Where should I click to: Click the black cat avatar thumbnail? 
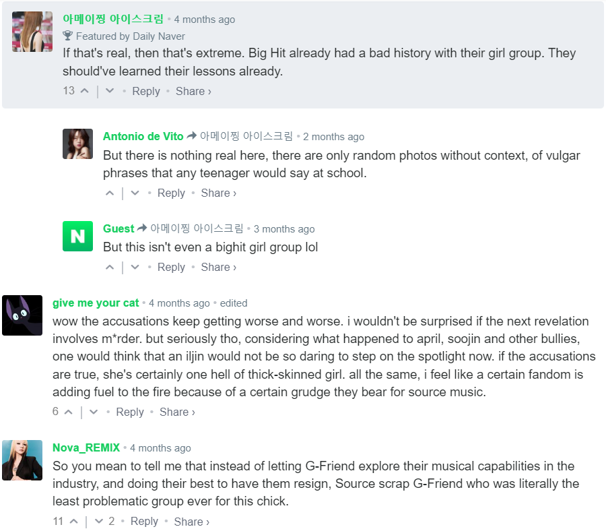22,315
